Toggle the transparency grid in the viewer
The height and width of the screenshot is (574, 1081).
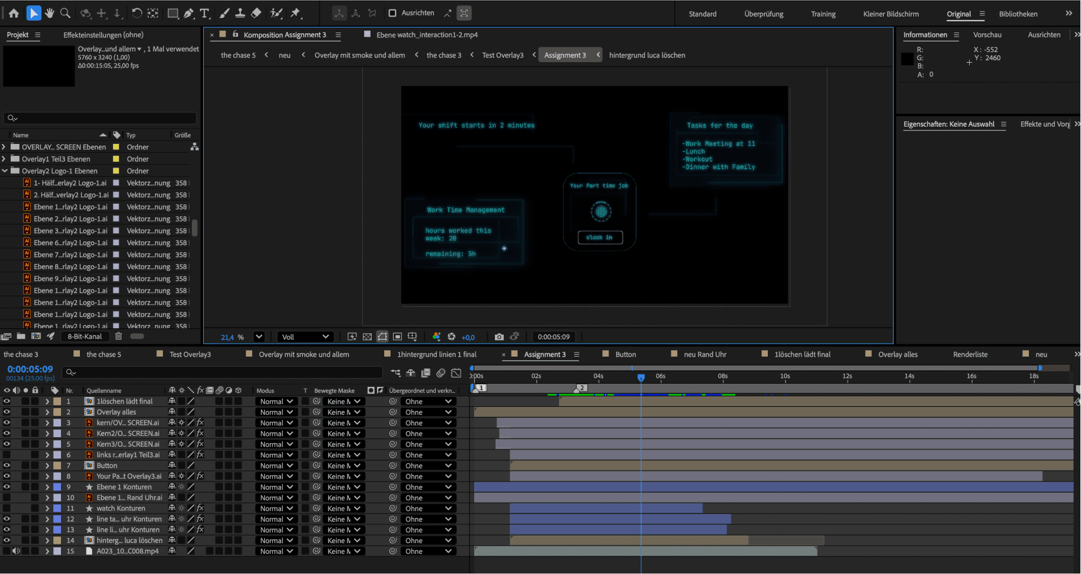click(x=367, y=336)
